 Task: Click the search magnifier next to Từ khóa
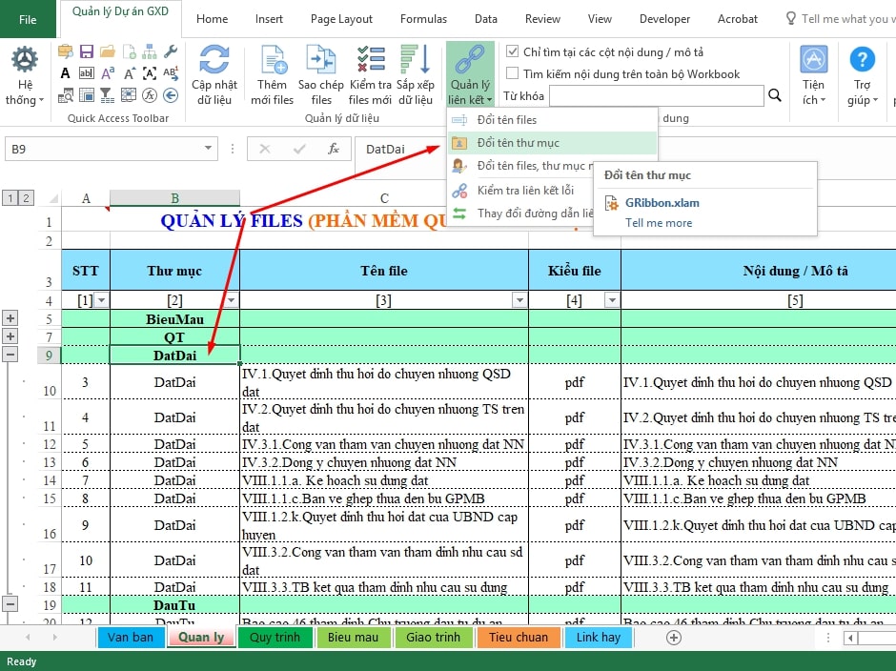coord(775,95)
